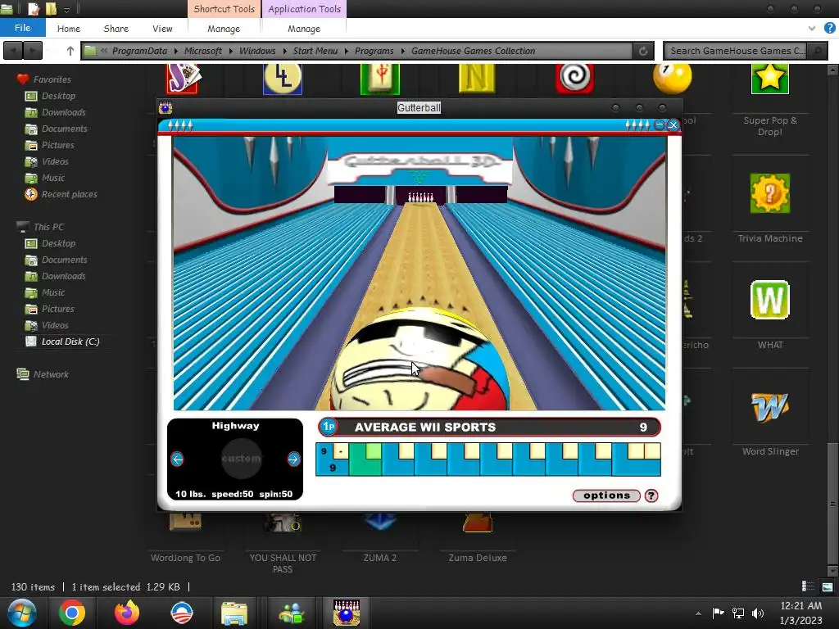Click ProgramData in address breadcrumb

coord(139,51)
